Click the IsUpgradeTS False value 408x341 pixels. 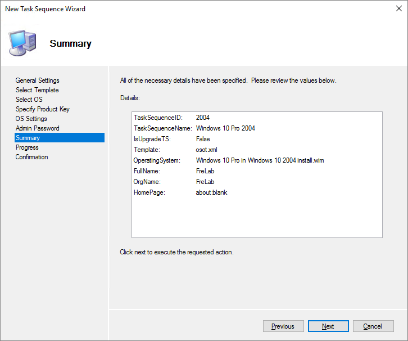(203, 139)
